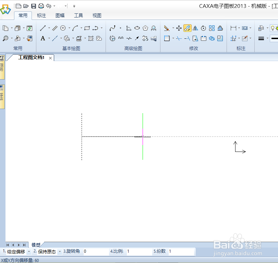
Task: Select the Hatch fill tool
Action: click(91, 38)
